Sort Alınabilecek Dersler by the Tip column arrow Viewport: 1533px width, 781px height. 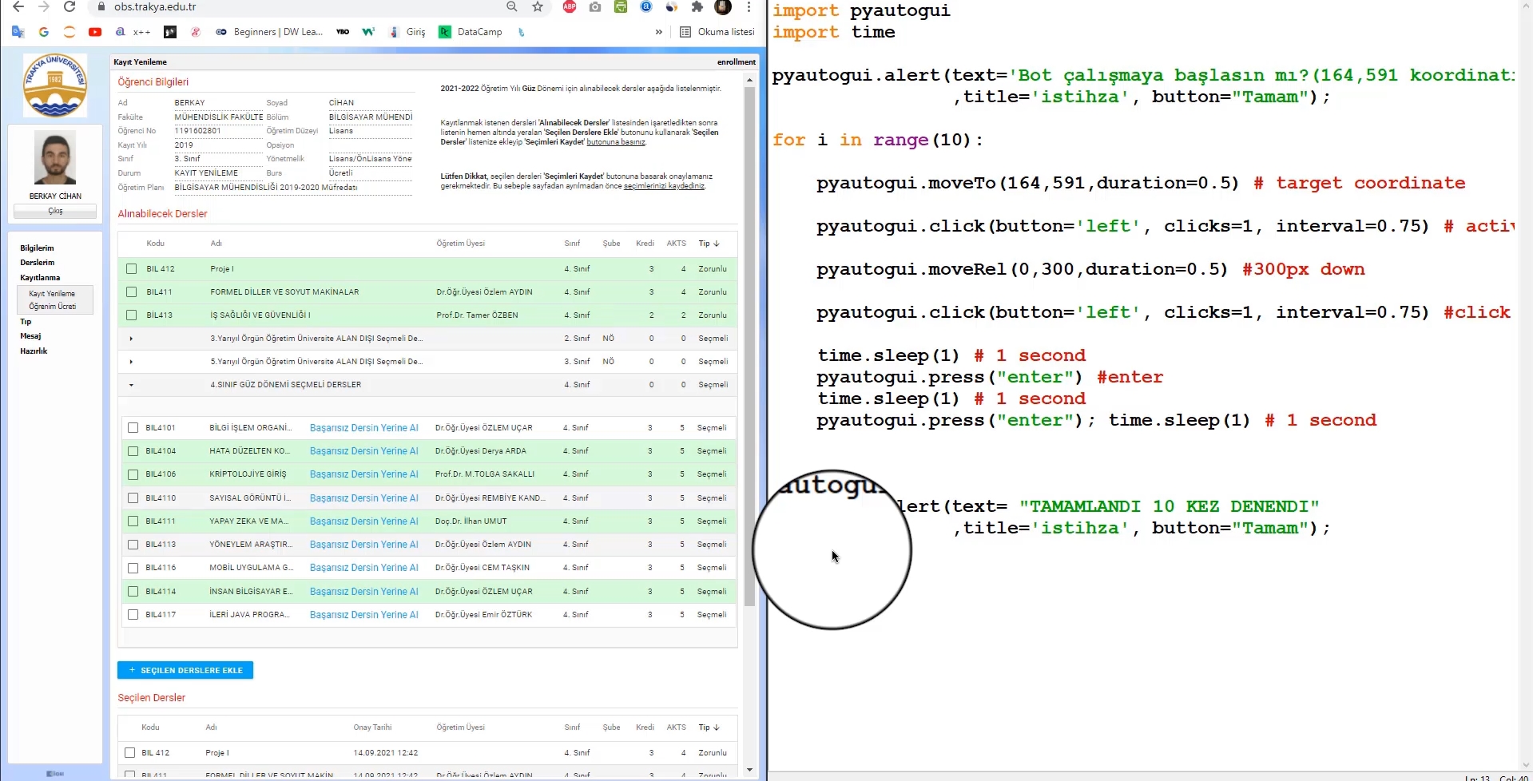pyautogui.click(x=717, y=244)
